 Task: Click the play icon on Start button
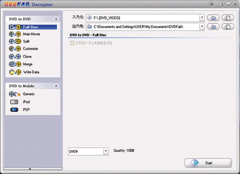point(195,163)
